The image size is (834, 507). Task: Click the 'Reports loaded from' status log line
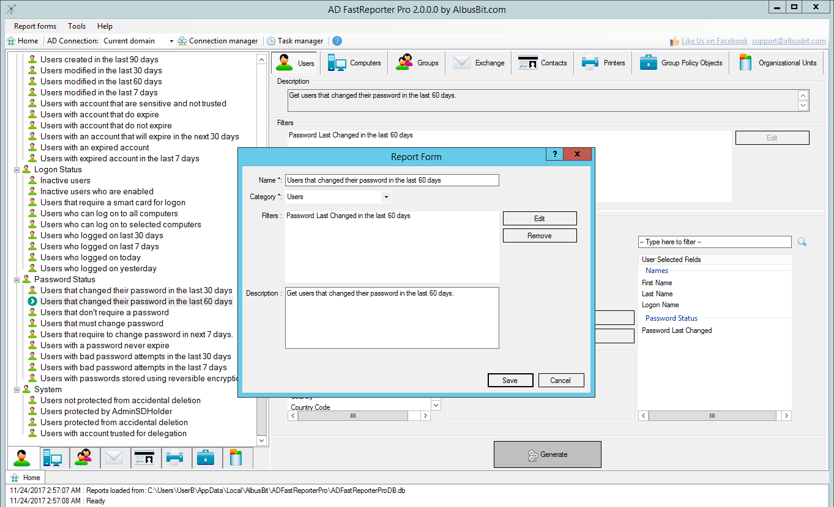click(x=207, y=491)
